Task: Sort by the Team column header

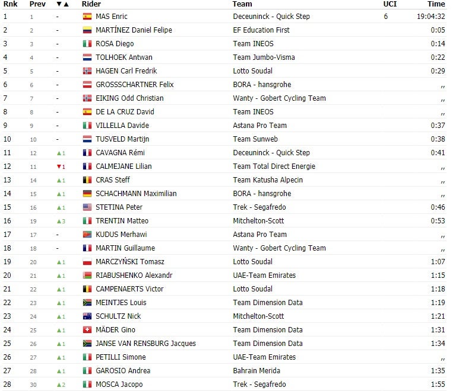Action: point(242,4)
